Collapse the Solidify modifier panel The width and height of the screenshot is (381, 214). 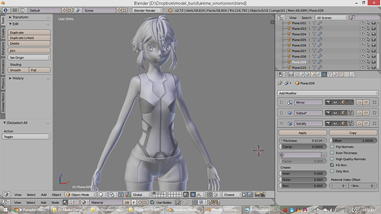coord(281,124)
